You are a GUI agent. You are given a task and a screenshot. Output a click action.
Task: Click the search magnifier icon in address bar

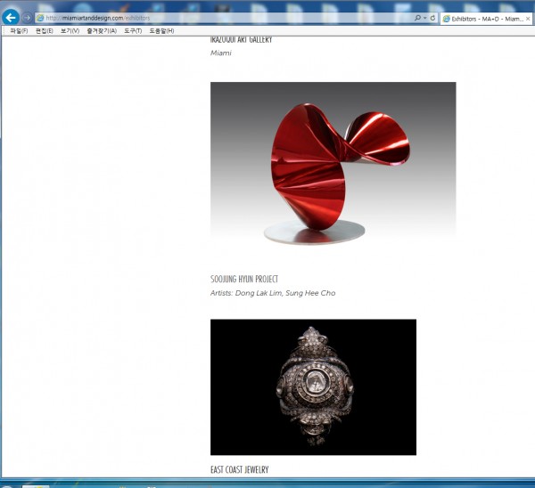[417, 18]
